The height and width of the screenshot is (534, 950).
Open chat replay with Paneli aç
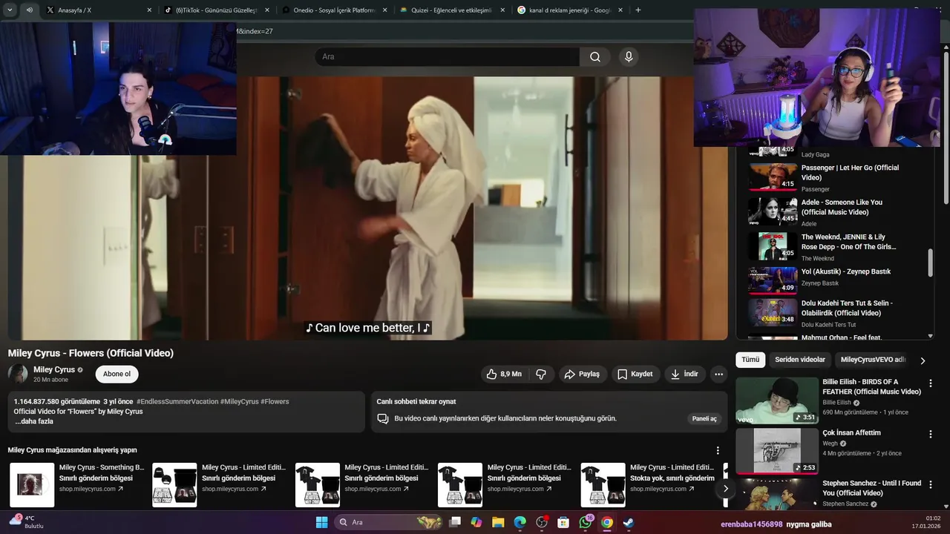pyautogui.click(x=704, y=418)
